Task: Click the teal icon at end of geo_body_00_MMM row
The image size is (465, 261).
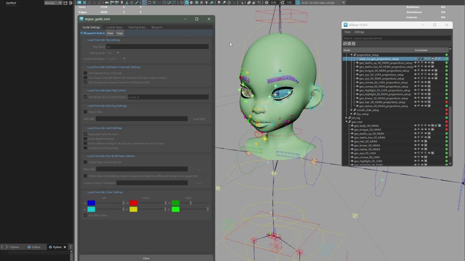Action: [x=439, y=126]
